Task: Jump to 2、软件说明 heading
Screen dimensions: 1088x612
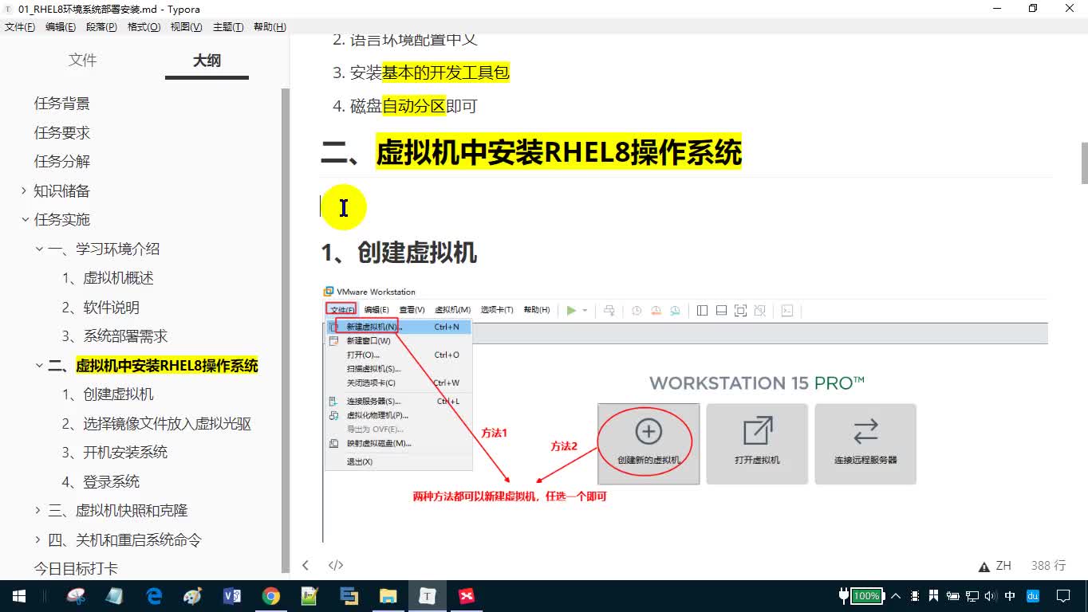Action: click(101, 308)
